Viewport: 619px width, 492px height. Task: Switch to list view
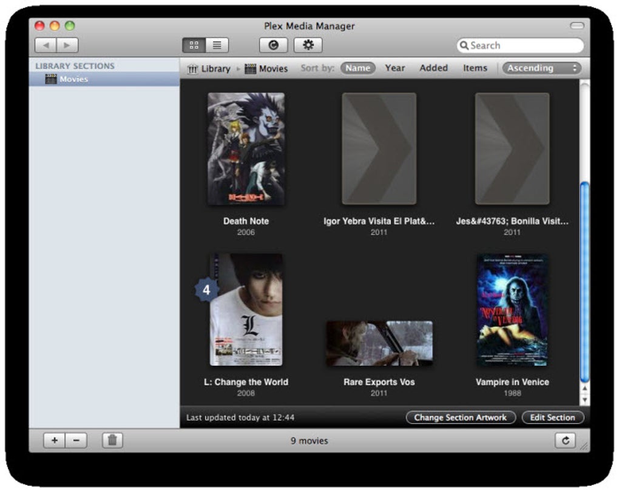point(217,45)
